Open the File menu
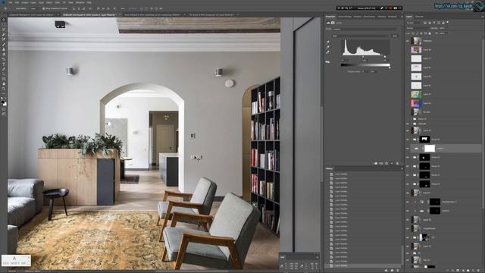Screen dimensions: 485x273 tap(10, 2)
